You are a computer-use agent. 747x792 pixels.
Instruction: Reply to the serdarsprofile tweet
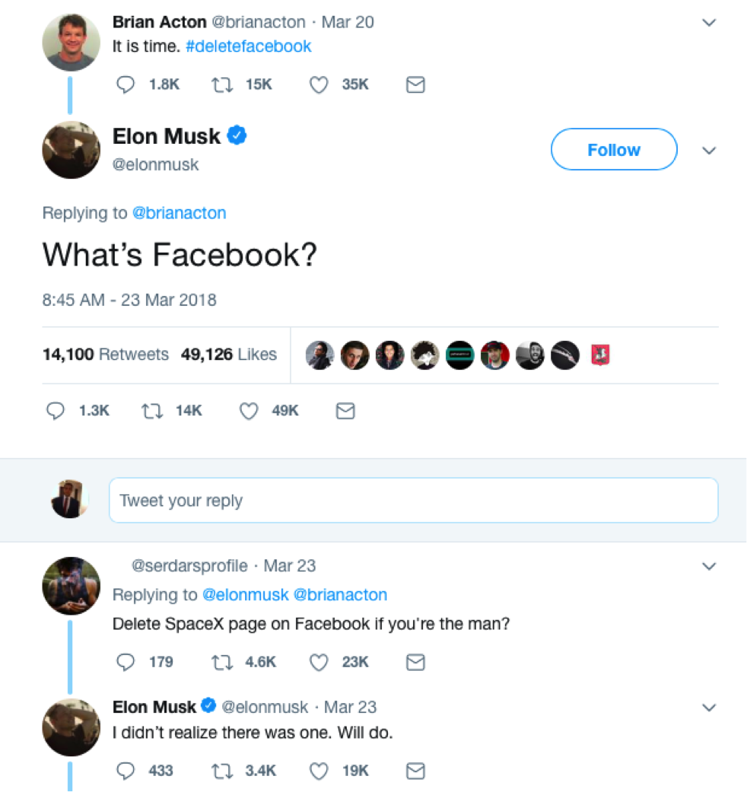pyautogui.click(x=125, y=662)
